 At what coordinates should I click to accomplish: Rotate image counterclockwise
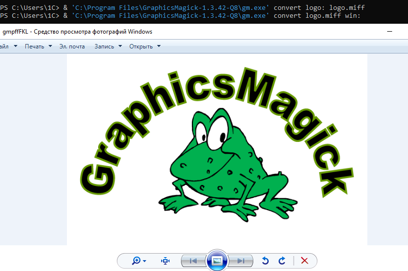tap(265, 260)
